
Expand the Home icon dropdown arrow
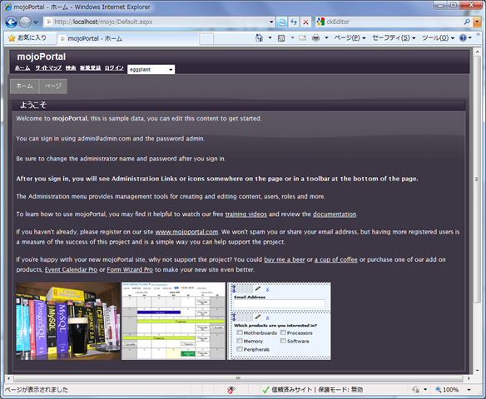click(x=270, y=37)
